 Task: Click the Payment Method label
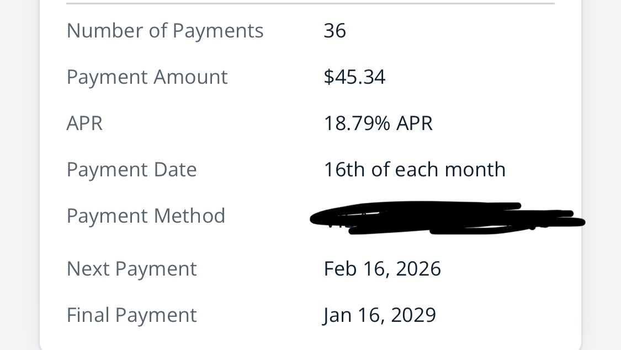point(146,216)
